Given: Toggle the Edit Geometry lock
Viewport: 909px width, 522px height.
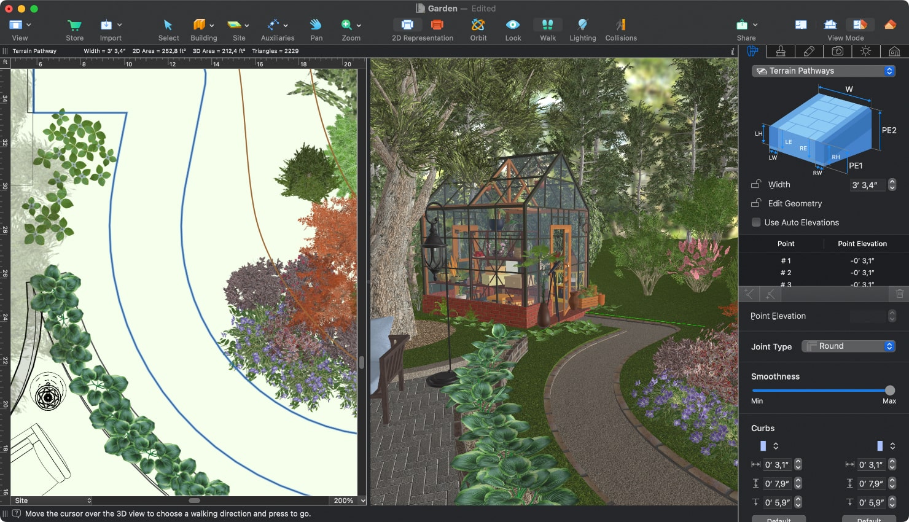Looking at the screenshot, I should click(x=756, y=203).
